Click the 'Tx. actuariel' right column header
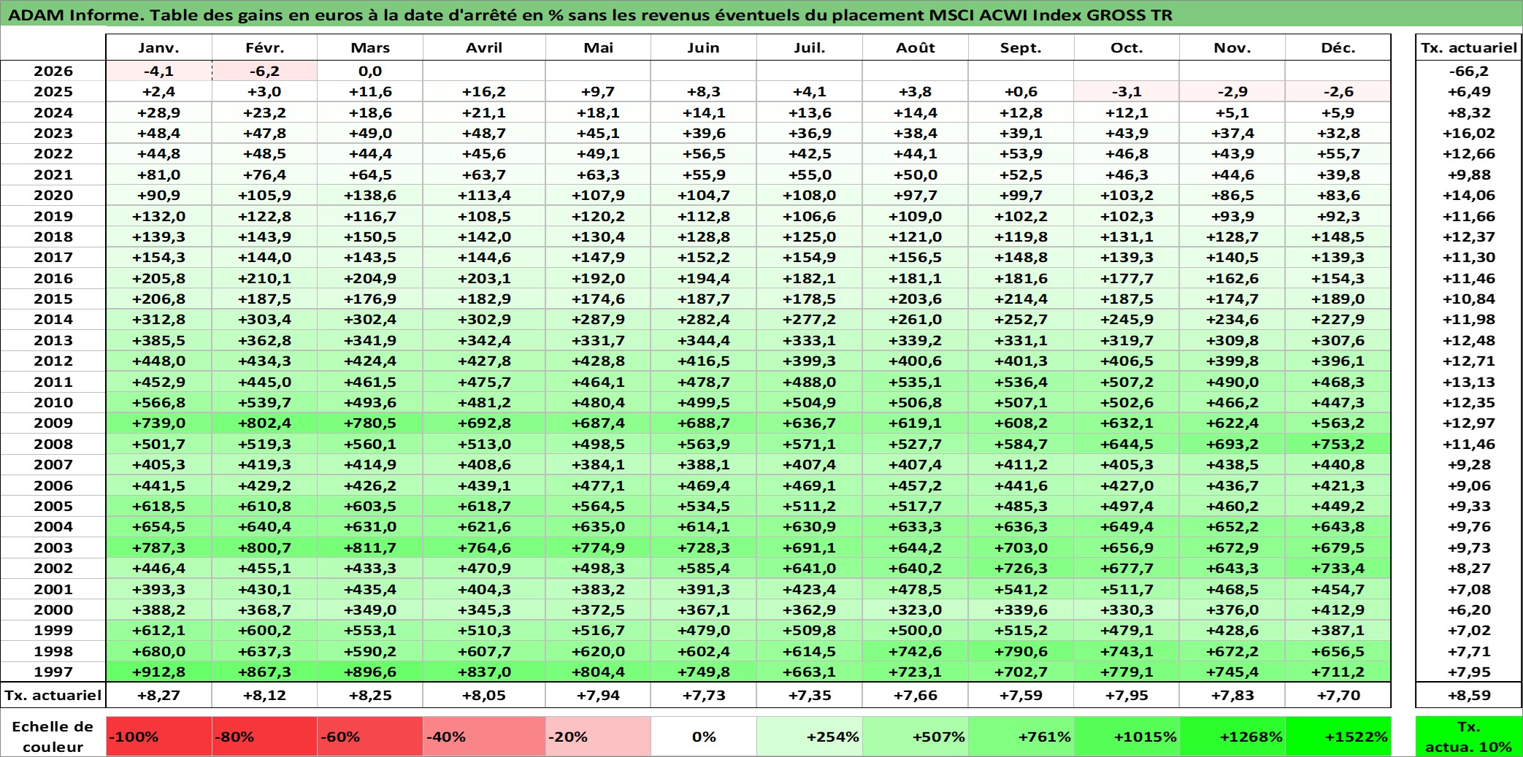 1469,47
